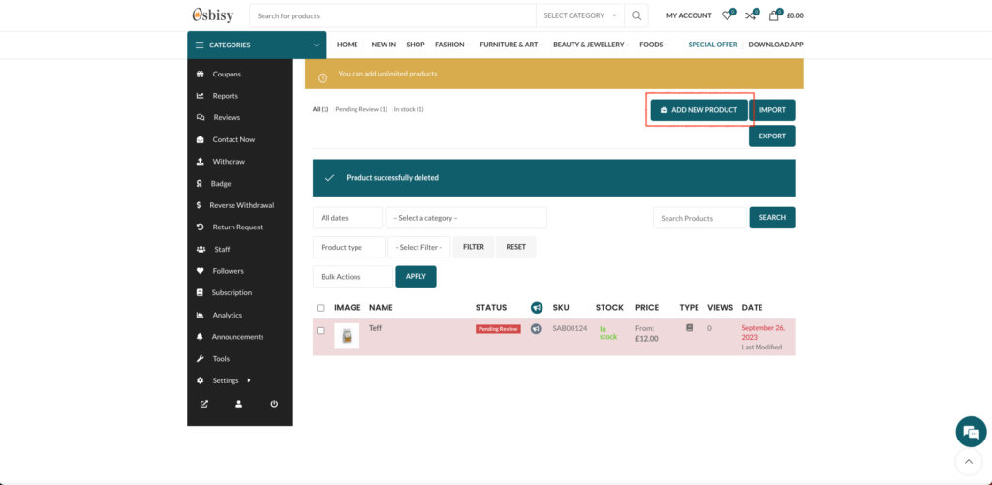This screenshot has width=992, height=485.
Task: Click the IMPORT button
Action: click(772, 110)
